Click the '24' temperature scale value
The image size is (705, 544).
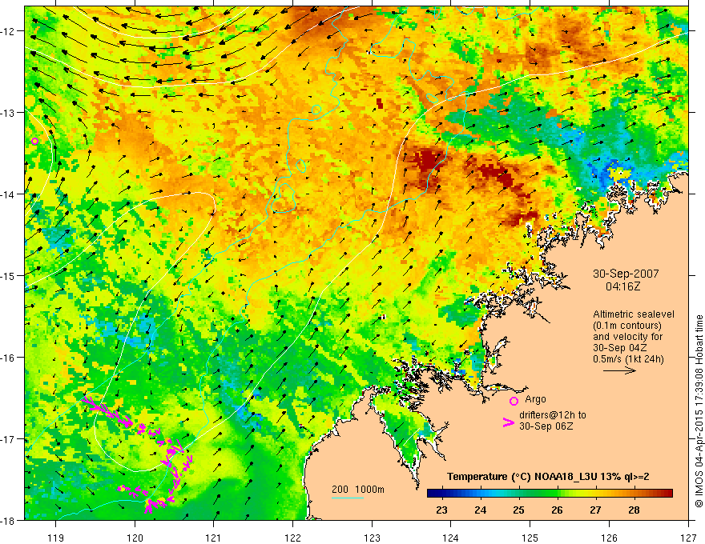pyautogui.click(x=480, y=510)
